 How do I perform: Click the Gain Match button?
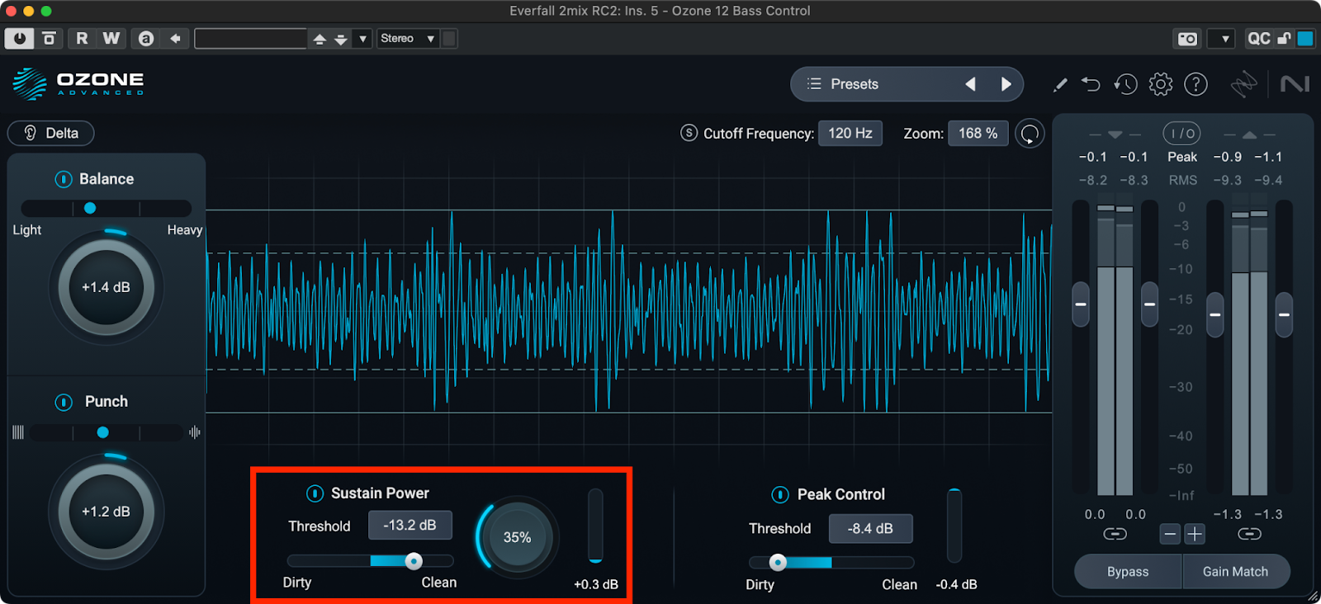click(1235, 572)
